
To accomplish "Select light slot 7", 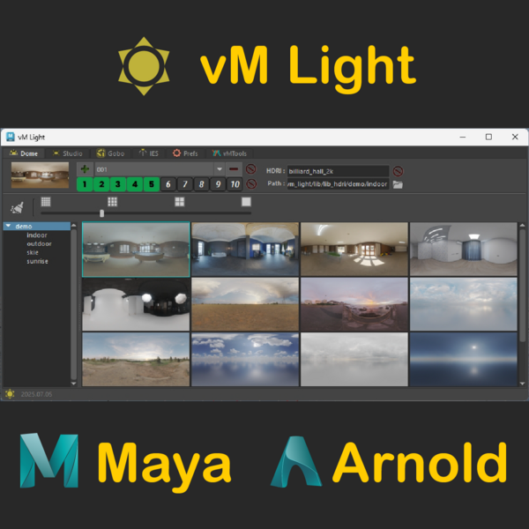I will click(x=185, y=184).
